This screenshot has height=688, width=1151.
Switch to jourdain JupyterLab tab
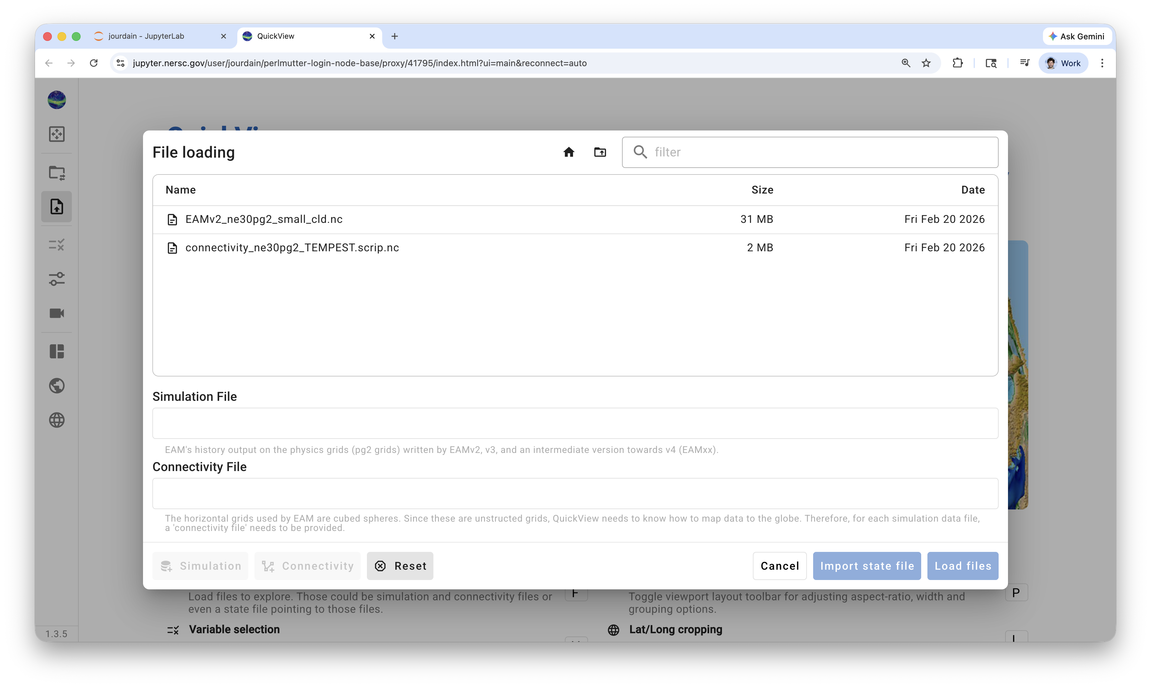point(146,36)
